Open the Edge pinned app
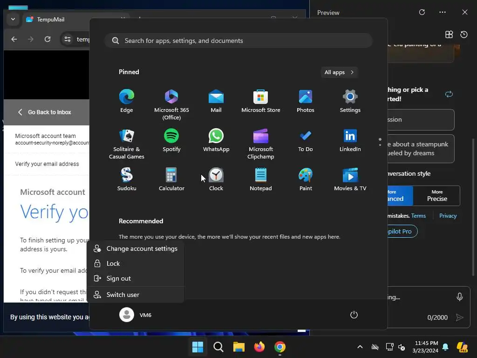477x358 pixels. tap(127, 101)
